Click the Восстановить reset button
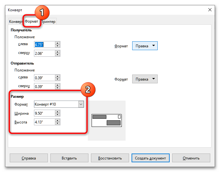The height and width of the screenshot is (172, 220). 110,158
